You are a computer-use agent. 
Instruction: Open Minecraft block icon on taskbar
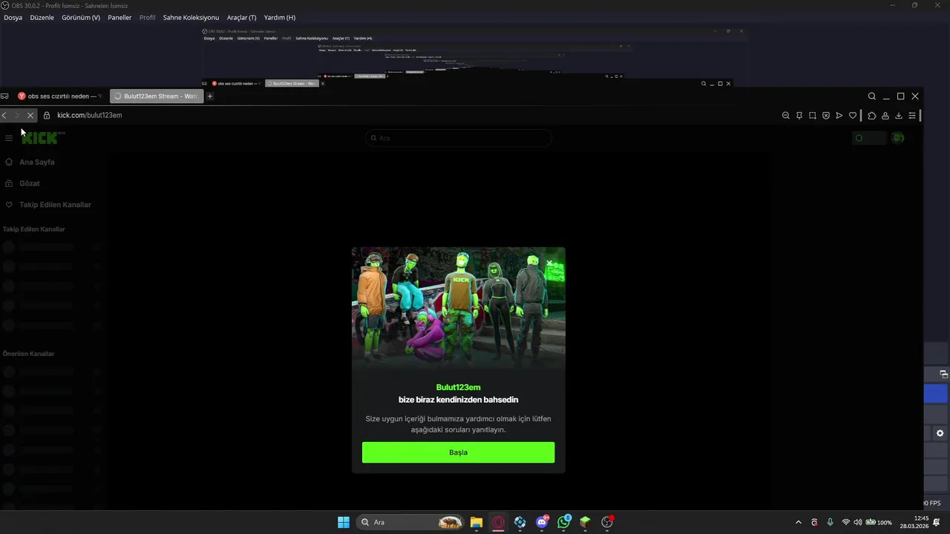pyautogui.click(x=586, y=522)
